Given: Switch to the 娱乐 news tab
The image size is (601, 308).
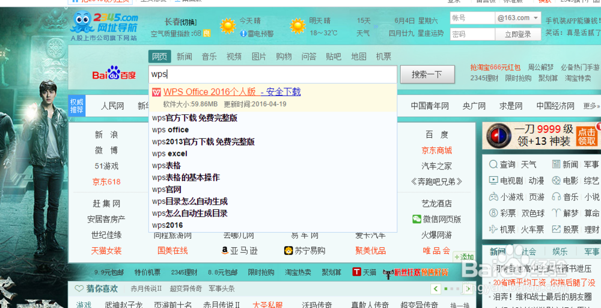Looking at the screenshot, I should (560, 251).
